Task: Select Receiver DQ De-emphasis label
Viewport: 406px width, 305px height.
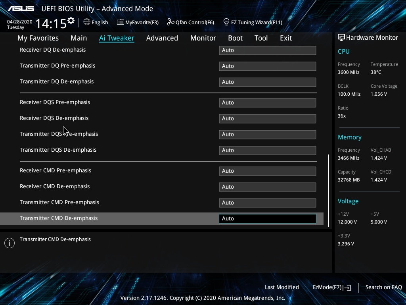Action: click(x=53, y=50)
